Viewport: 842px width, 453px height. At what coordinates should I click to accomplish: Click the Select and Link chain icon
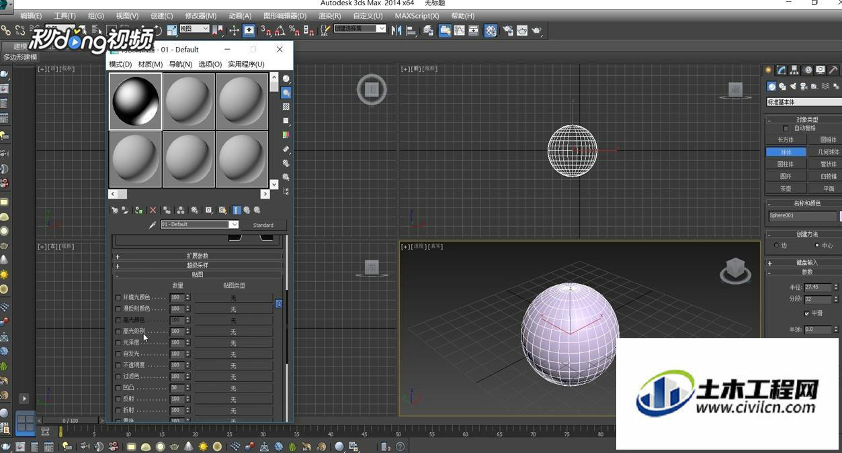pyautogui.click(x=5, y=30)
